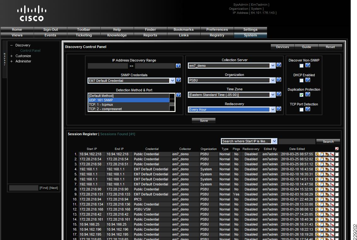
Task: Click notepad icon in 10.94.162.218 session row
Action: 322,154
